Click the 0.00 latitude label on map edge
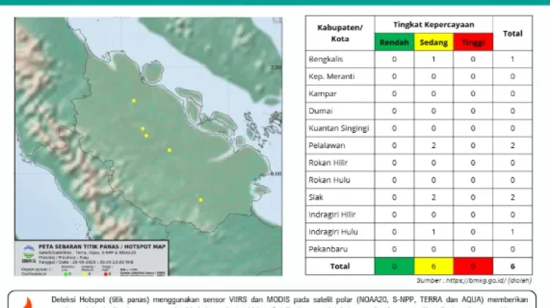 [x=276, y=174]
